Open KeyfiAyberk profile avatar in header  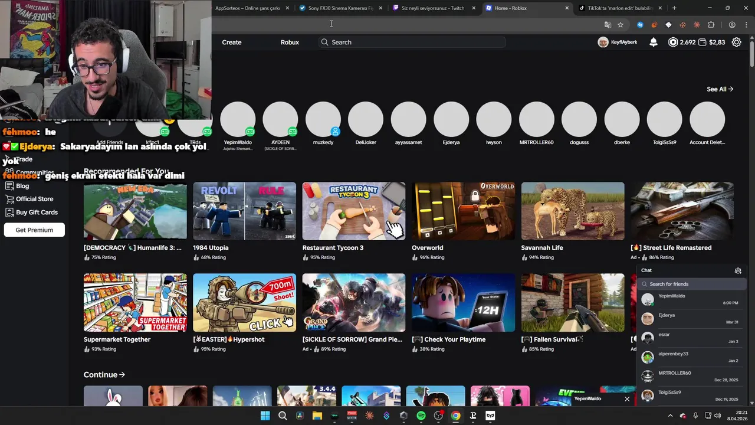click(x=603, y=42)
